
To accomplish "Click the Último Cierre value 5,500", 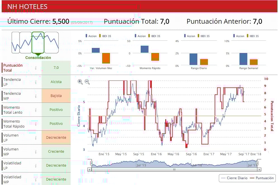I will (x=61, y=21).
